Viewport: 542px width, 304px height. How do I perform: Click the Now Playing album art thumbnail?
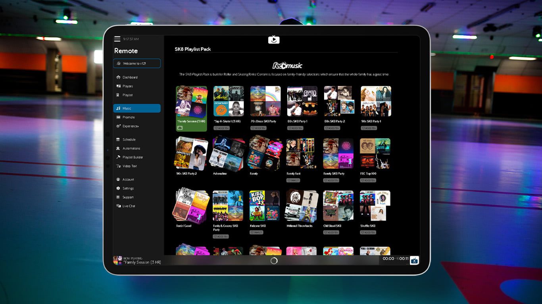117,260
